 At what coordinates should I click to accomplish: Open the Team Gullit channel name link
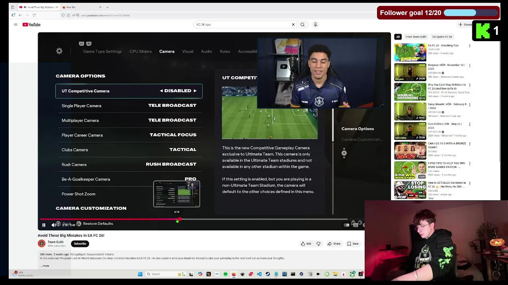(x=56, y=242)
